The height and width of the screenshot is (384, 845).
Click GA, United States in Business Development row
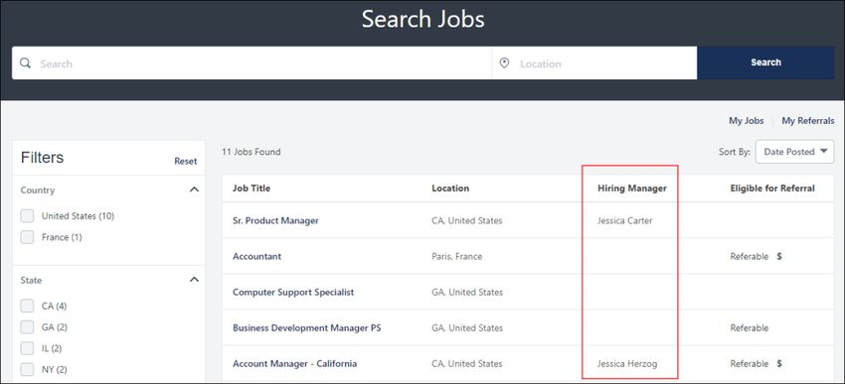(x=467, y=327)
